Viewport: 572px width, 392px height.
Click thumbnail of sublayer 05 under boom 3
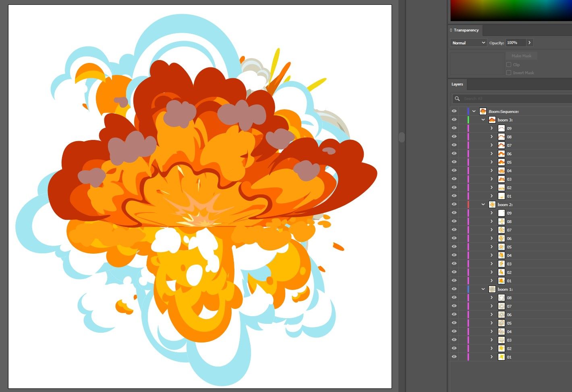coord(502,162)
